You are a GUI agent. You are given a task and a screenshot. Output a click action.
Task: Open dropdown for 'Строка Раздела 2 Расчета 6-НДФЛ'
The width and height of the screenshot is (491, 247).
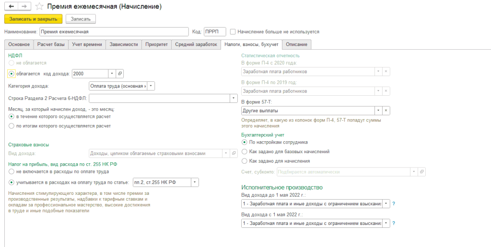tap(234, 99)
